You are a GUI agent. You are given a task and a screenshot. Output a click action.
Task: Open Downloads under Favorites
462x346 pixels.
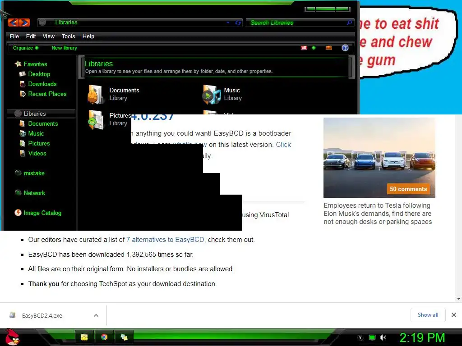[x=42, y=84]
